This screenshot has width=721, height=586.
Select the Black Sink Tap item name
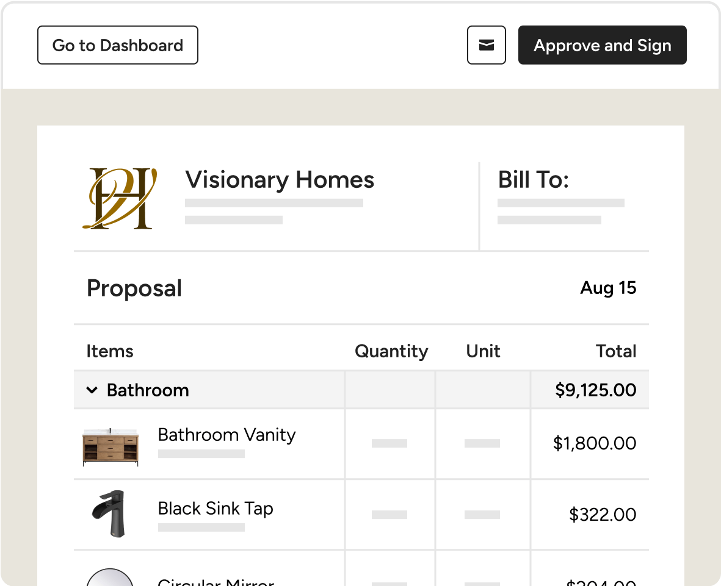216,509
